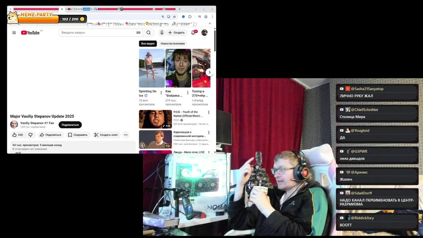Image resolution: width=423 pixels, height=238 pixels.
Task: Expand description with 'ещё'
Action: click(18, 153)
